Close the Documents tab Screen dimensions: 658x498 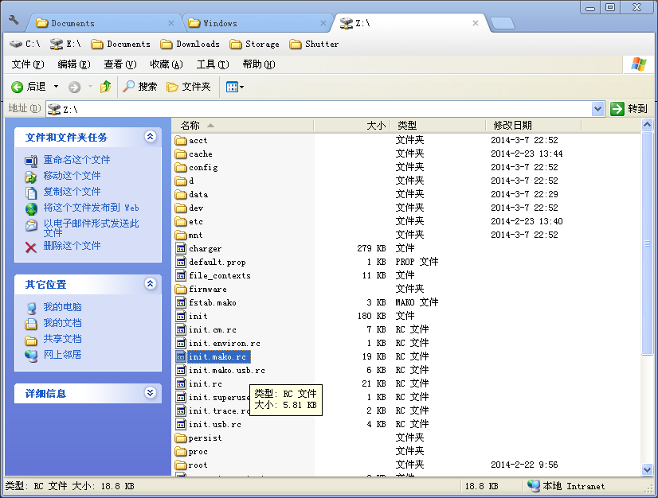170,23
